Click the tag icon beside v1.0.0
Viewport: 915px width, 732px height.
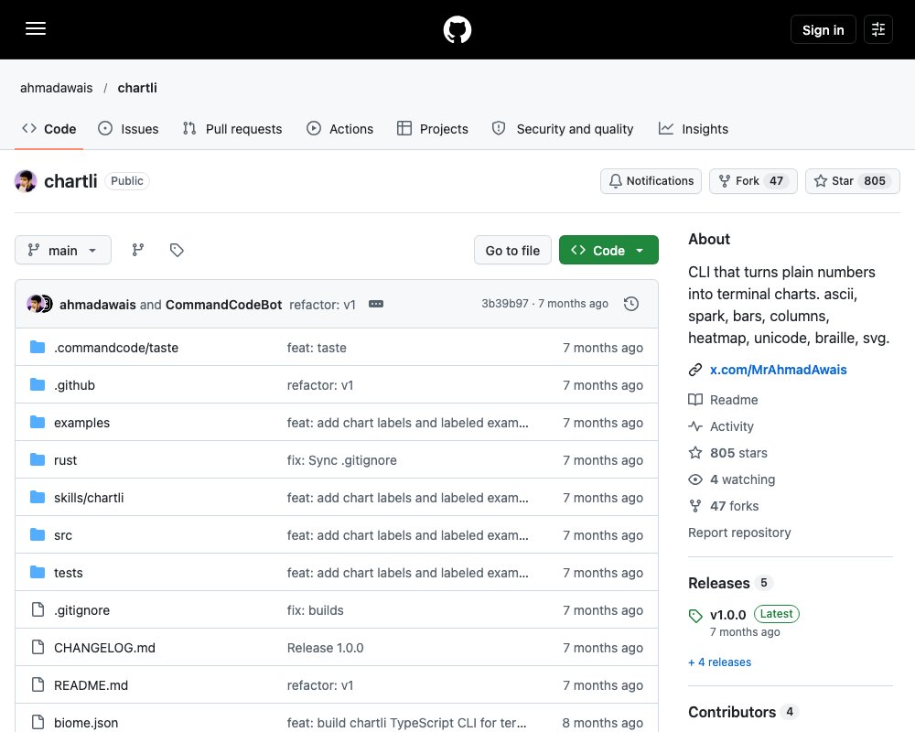[x=695, y=616]
